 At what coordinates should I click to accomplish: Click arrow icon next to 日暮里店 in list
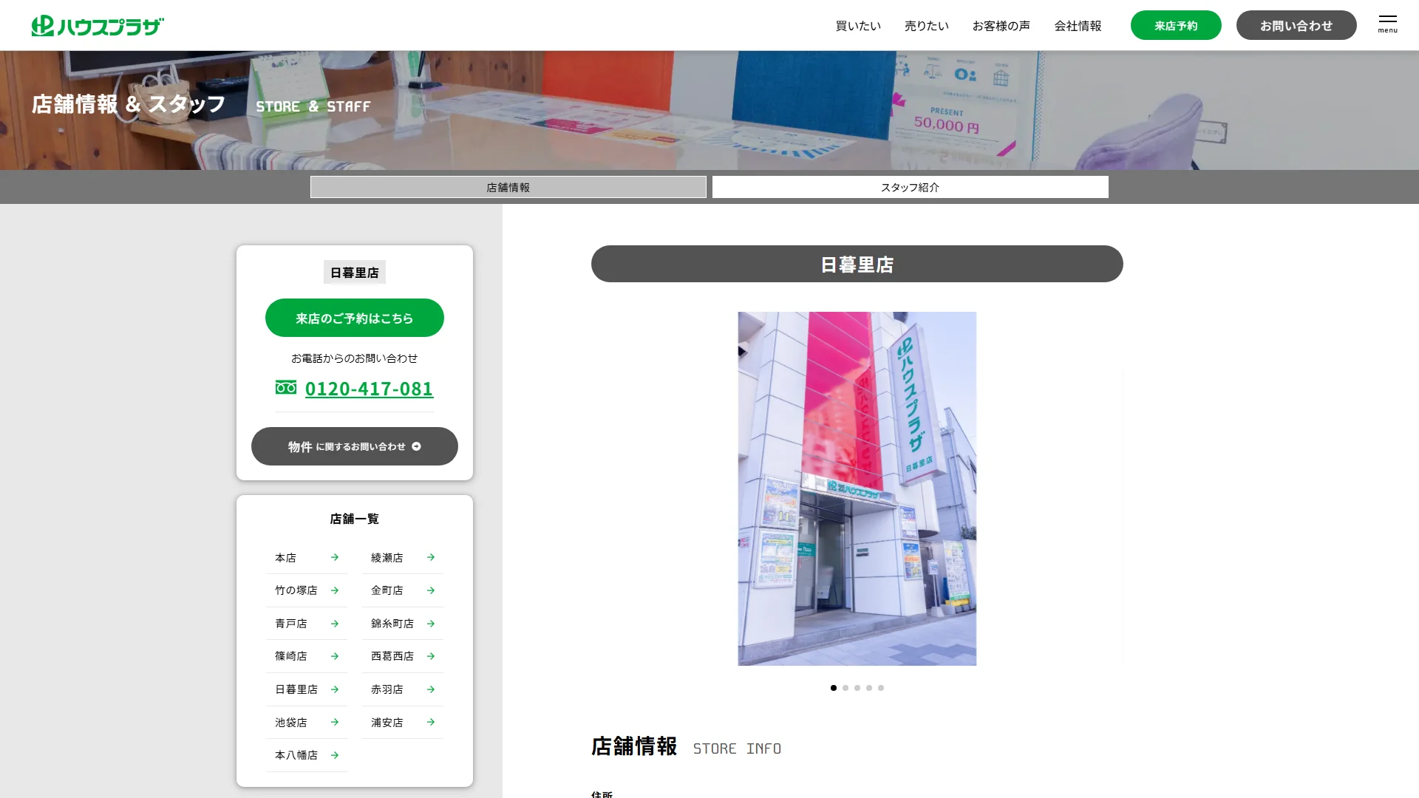pyautogui.click(x=335, y=689)
